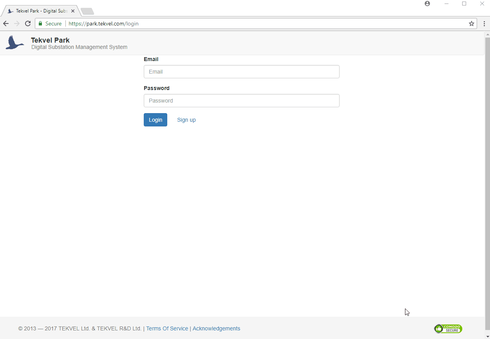Click the Tekvel Park bird logo
The height and width of the screenshot is (339, 490).
[15, 43]
